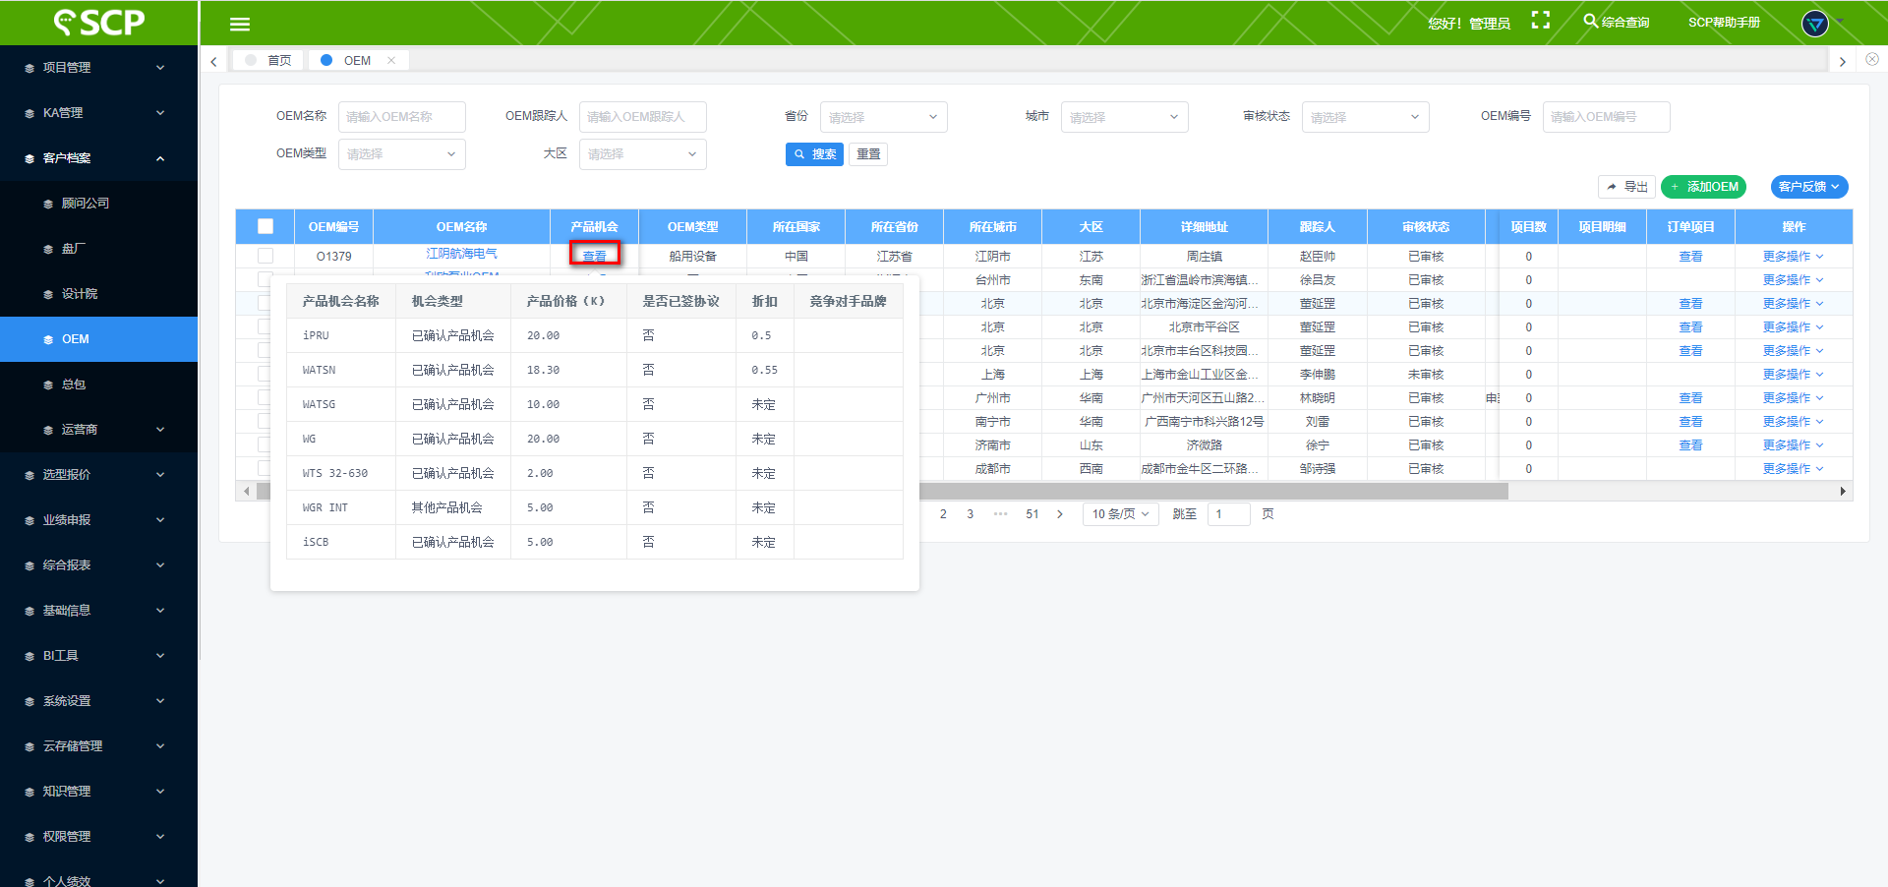Expand 个人绩效 sidebar menu
The height and width of the screenshot is (887, 1888).
tap(98, 880)
